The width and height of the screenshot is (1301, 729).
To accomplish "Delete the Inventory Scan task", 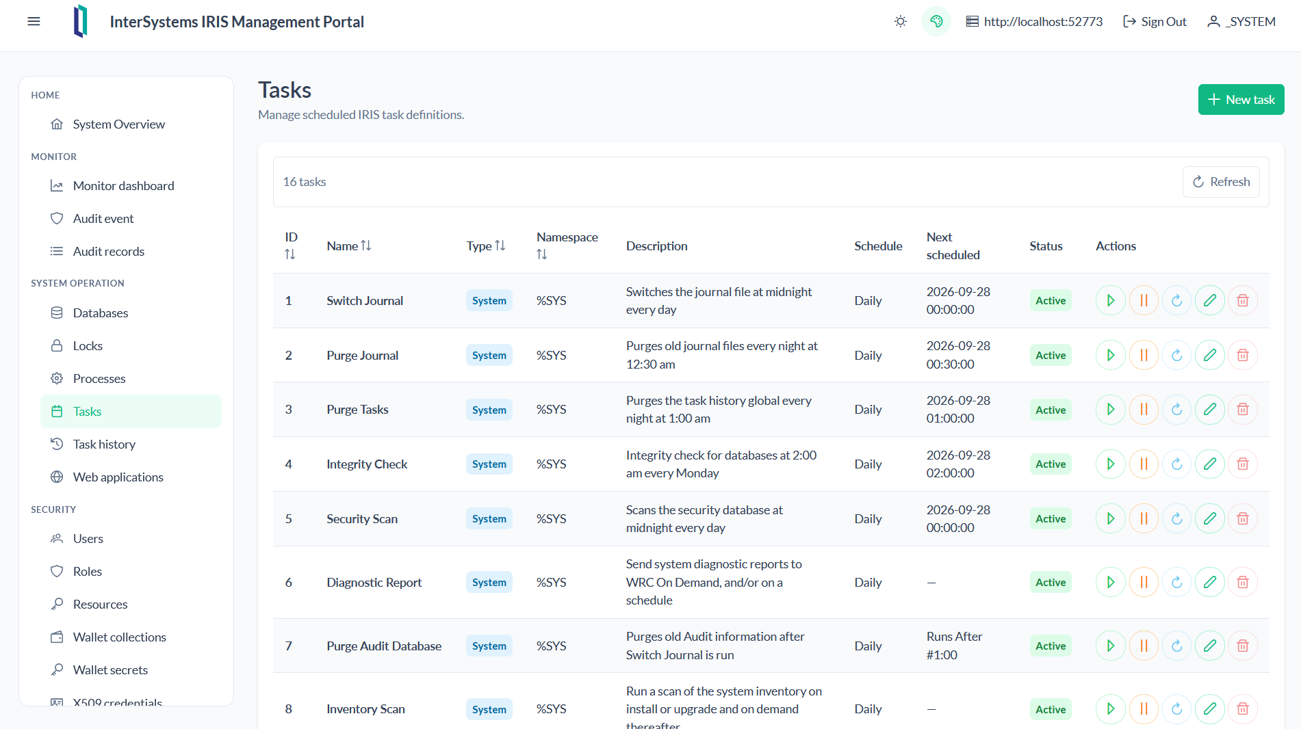I will click(1243, 709).
